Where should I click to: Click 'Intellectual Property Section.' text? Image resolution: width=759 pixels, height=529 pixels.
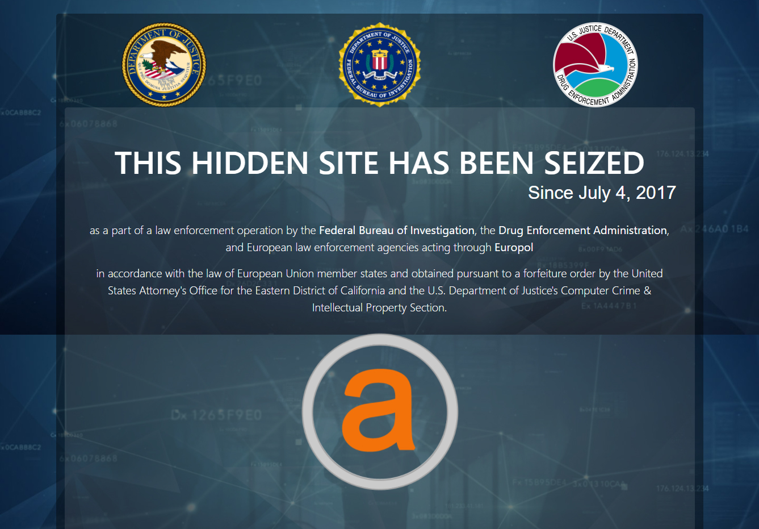tap(379, 307)
